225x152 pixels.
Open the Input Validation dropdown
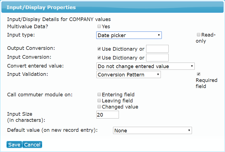128,74
